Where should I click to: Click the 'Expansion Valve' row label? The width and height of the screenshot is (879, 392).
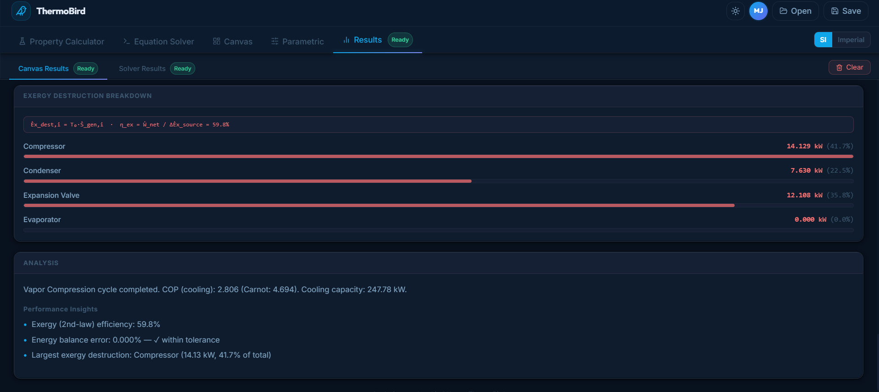pos(51,196)
